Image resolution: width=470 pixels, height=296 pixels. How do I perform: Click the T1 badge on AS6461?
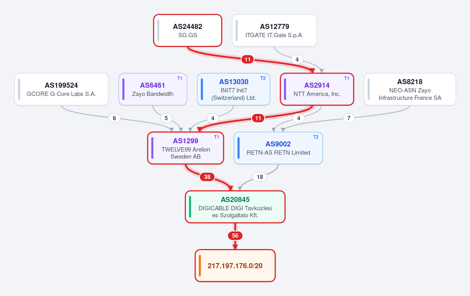(x=180, y=78)
